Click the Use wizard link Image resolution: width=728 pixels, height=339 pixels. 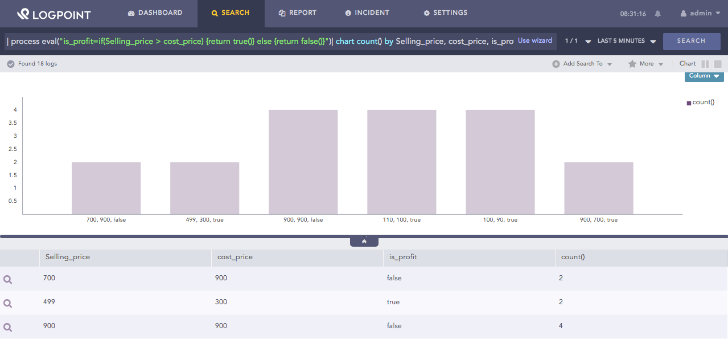coord(534,41)
